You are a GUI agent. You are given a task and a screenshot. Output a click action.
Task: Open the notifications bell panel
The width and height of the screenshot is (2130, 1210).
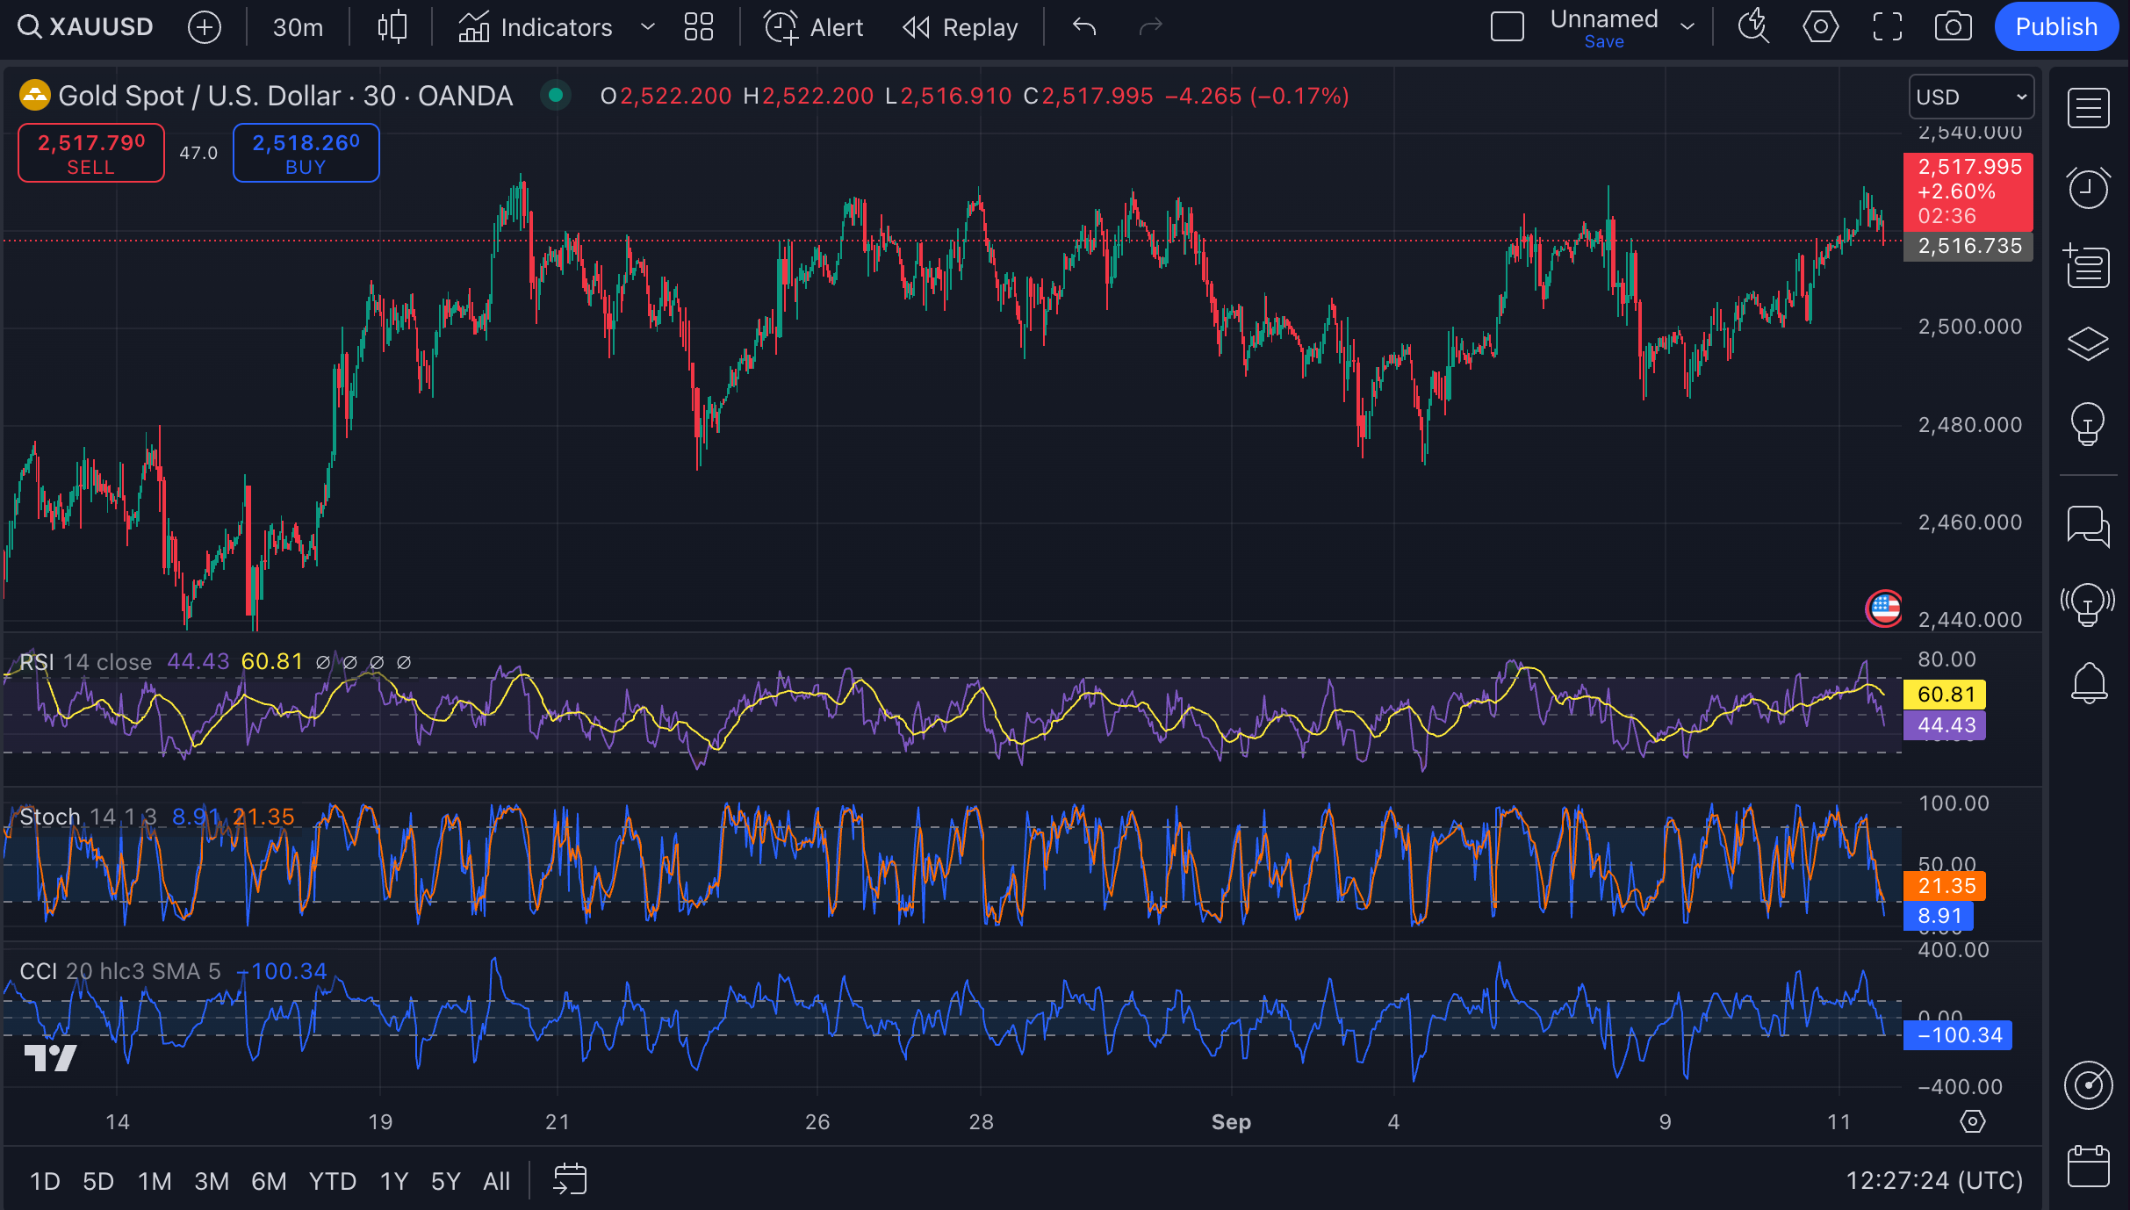click(x=2088, y=682)
